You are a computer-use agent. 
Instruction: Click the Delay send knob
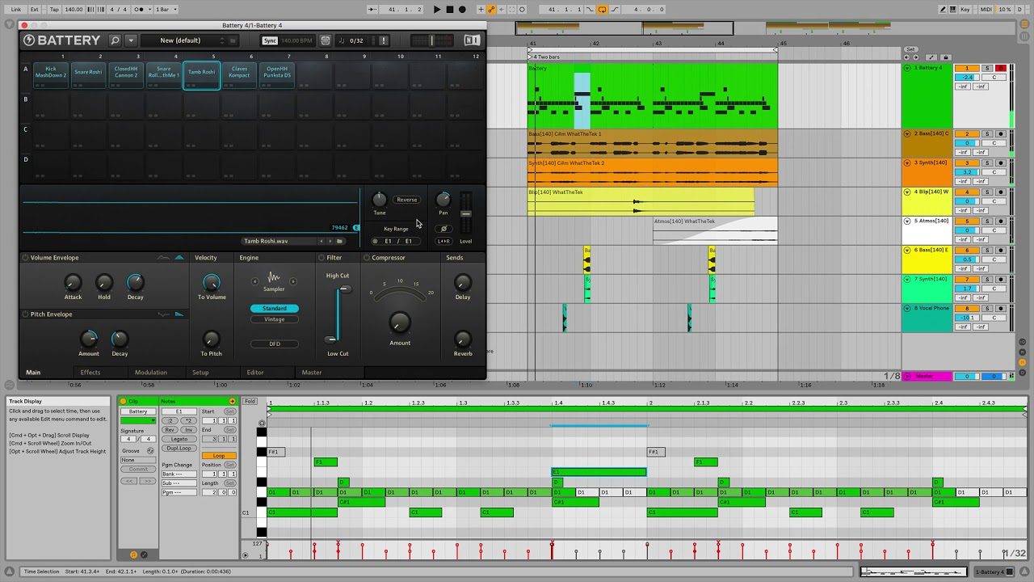[463, 282]
